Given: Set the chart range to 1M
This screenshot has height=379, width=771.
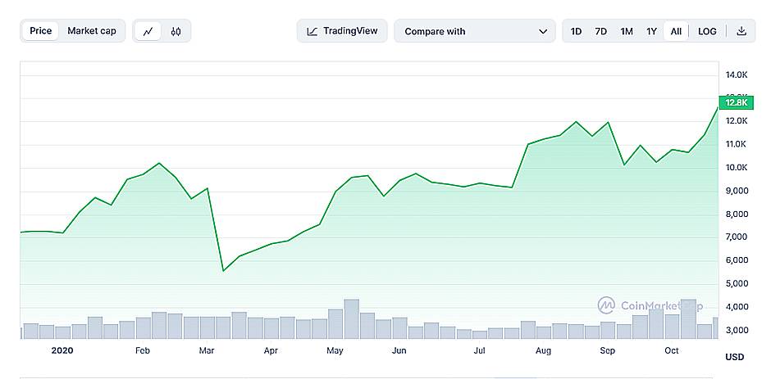Looking at the screenshot, I should tap(627, 31).
